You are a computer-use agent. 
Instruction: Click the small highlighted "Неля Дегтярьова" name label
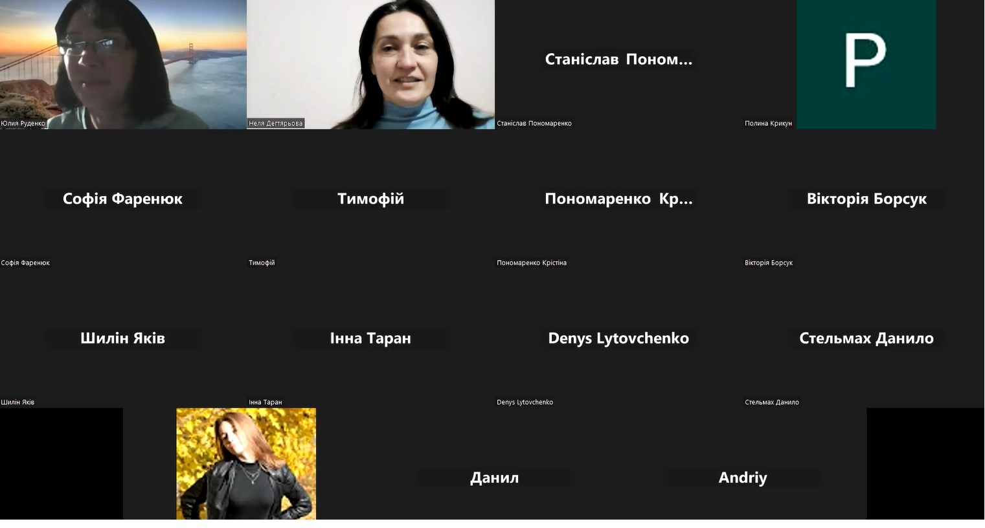tap(276, 124)
